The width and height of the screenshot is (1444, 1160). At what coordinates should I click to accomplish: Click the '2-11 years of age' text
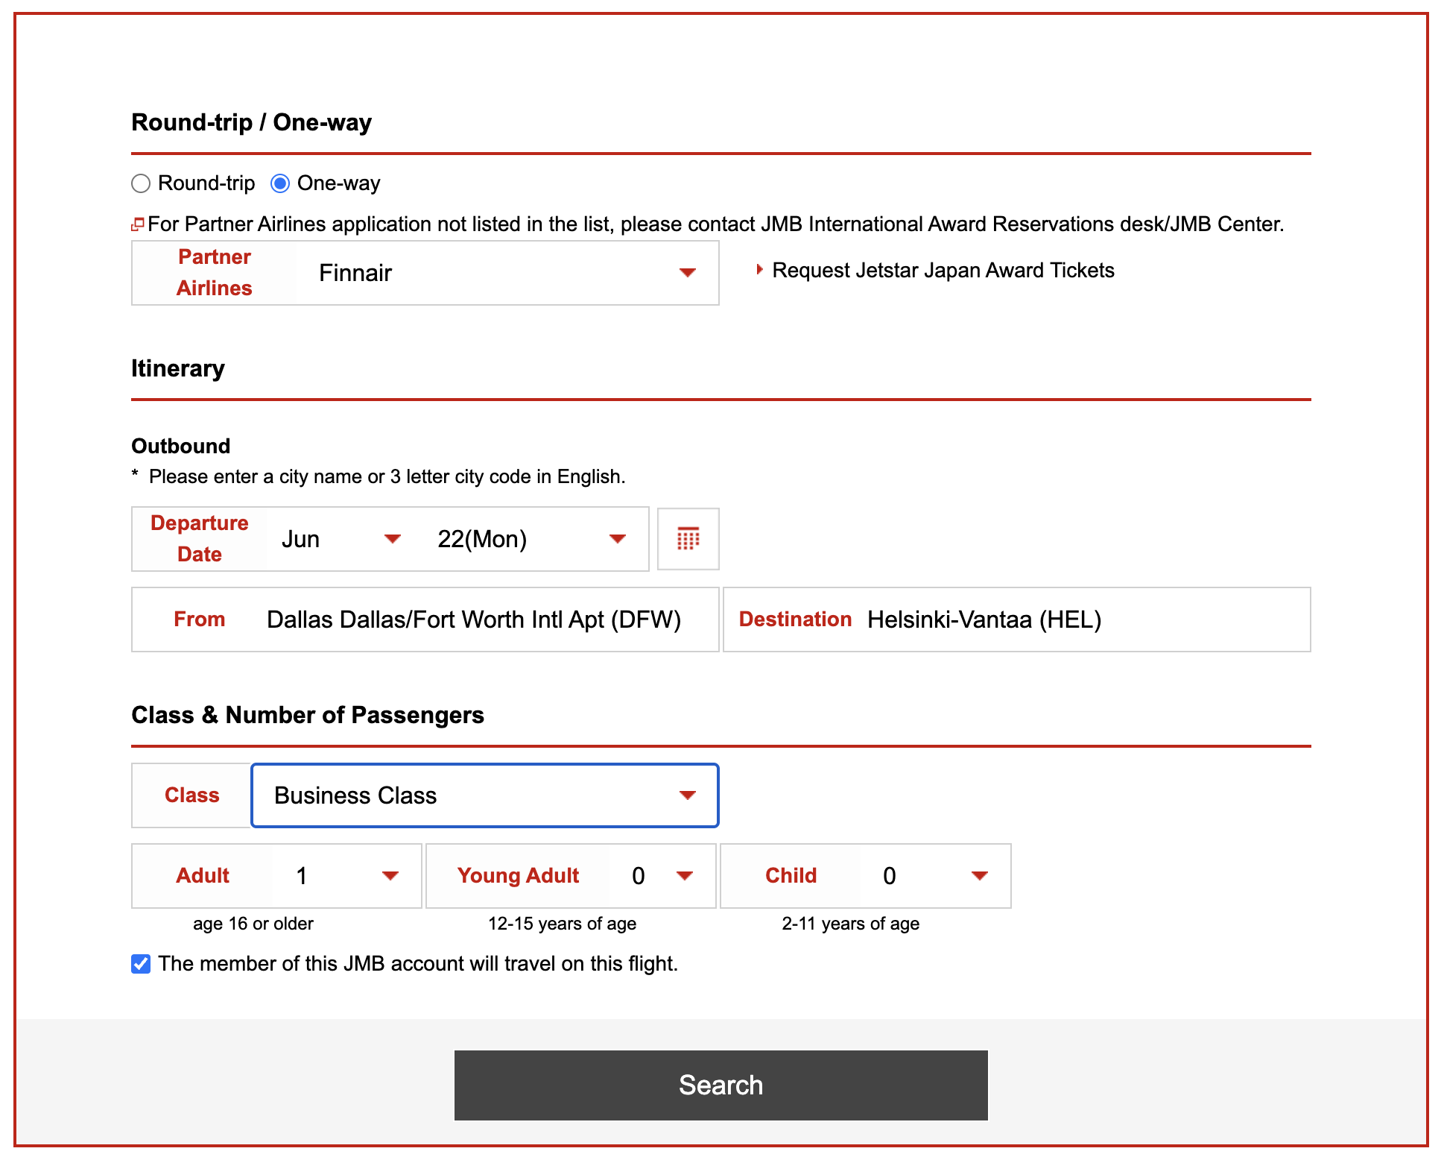point(850,924)
